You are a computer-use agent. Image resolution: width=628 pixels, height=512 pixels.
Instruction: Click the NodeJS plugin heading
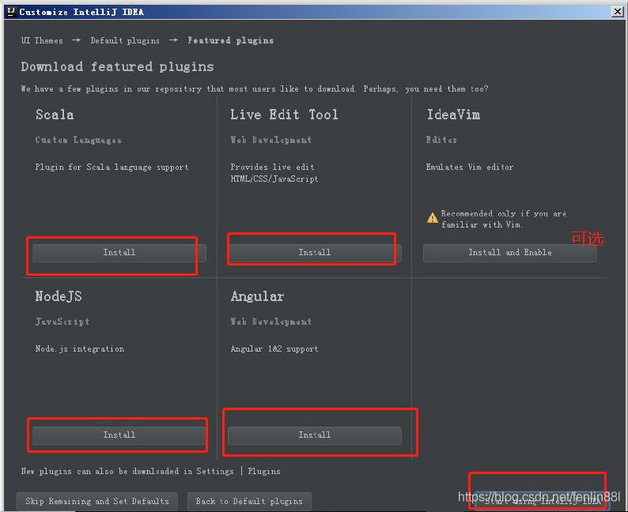pos(59,296)
